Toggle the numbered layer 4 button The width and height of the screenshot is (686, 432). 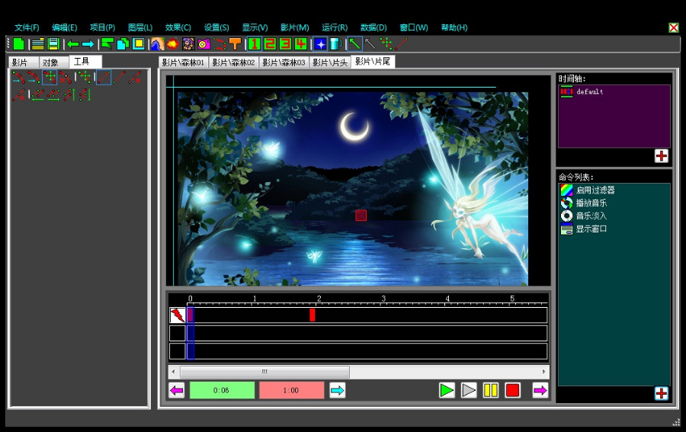pyautogui.click(x=301, y=44)
